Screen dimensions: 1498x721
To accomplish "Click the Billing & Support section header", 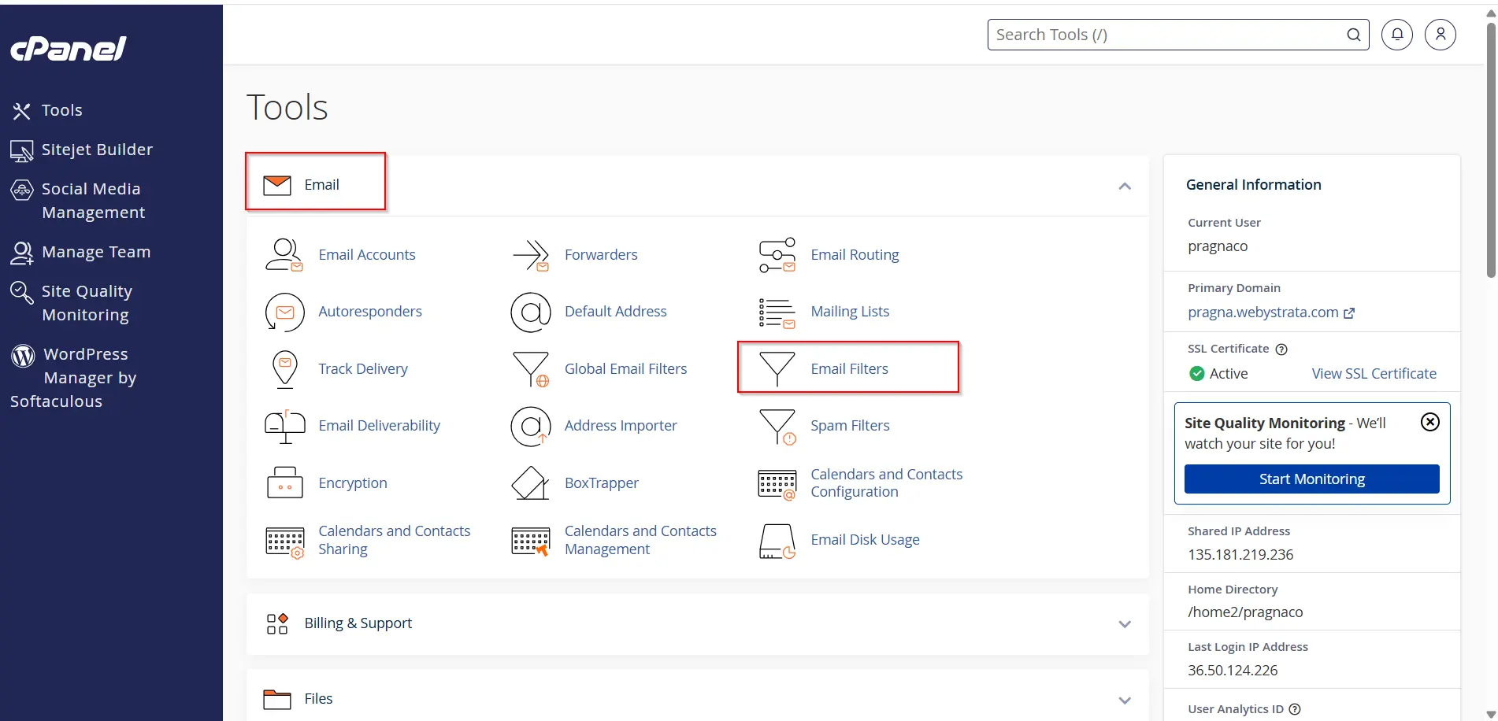I will click(x=698, y=624).
